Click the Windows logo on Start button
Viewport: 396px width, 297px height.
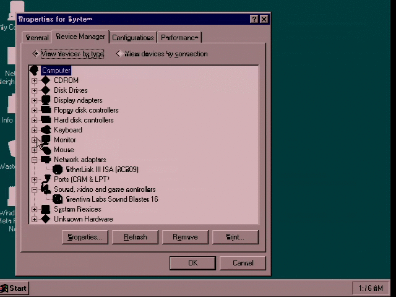pyautogui.click(x=4, y=288)
